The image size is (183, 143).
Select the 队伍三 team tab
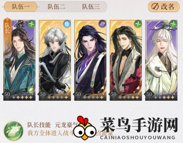click(x=91, y=7)
